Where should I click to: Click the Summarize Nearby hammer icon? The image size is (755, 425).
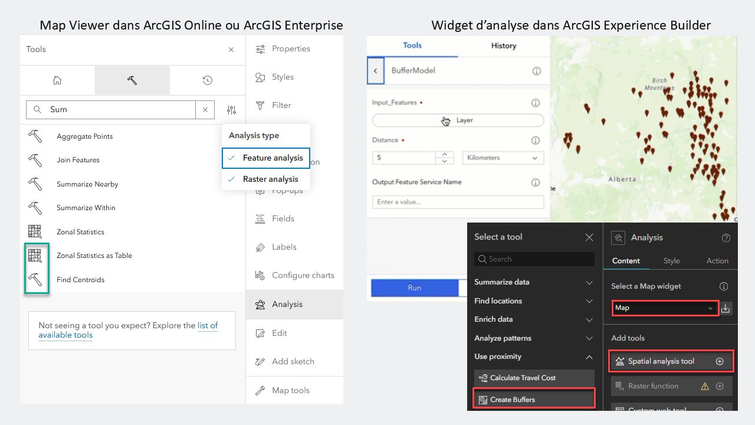(35, 184)
